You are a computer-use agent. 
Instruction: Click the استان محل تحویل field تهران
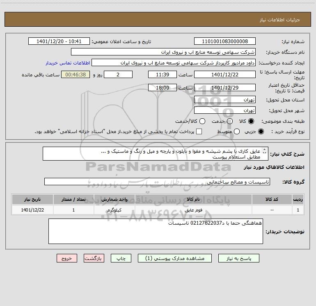click(x=225, y=100)
